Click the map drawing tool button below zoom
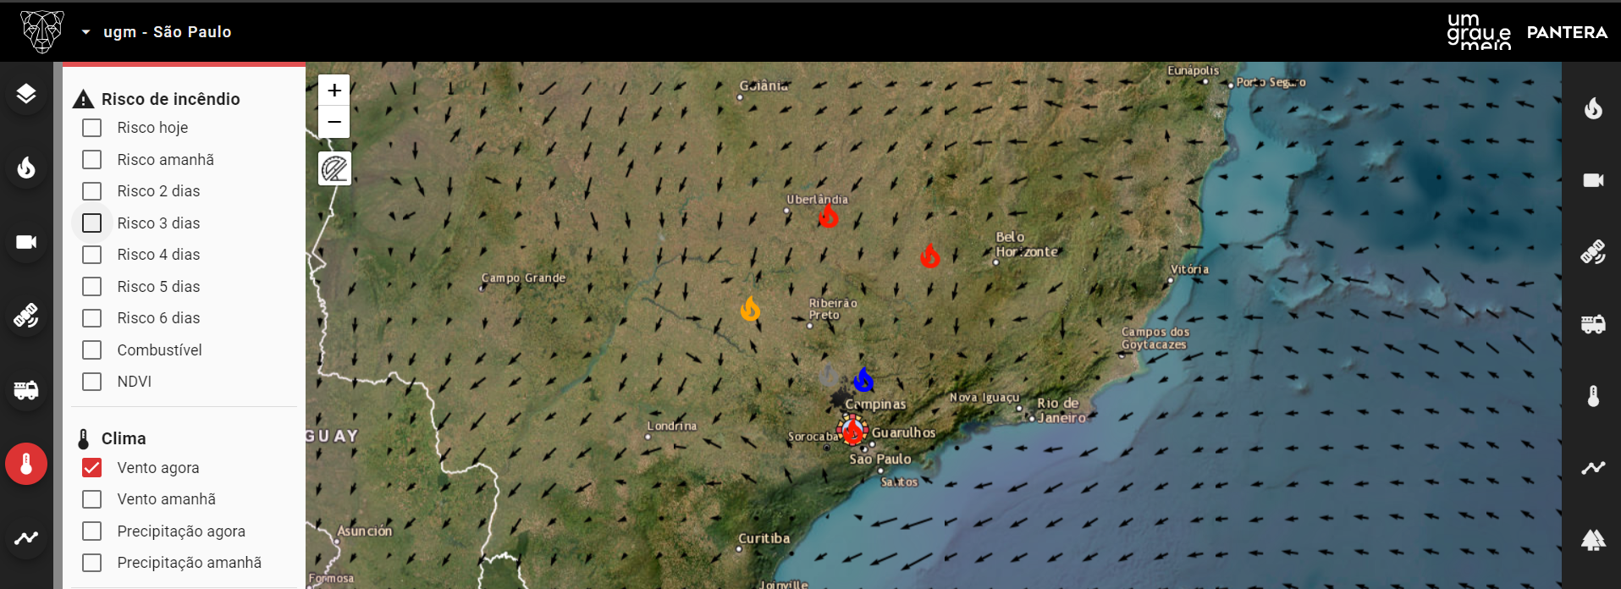This screenshot has height=589, width=1621. tap(334, 168)
